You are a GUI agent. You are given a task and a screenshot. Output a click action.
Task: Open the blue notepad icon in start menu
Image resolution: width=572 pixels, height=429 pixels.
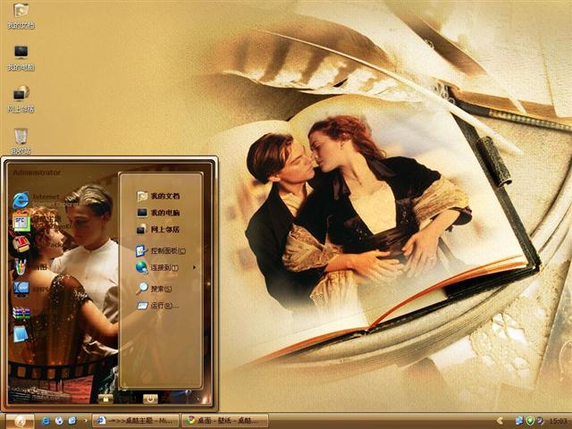pyautogui.click(x=21, y=333)
